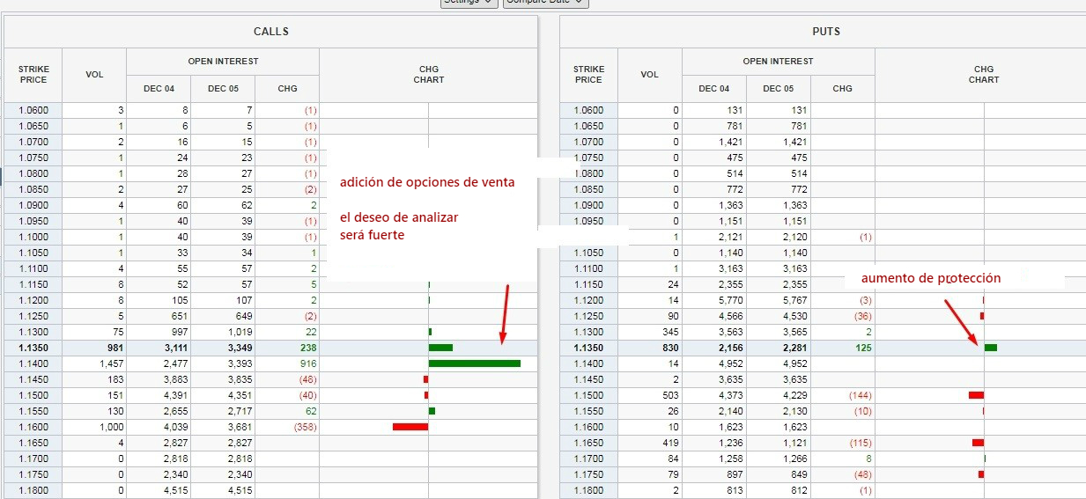The image size is (1086, 499).
Task: Click "aumento de protección" annotation text
Action: pyautogui.click(x=930, y=278)
